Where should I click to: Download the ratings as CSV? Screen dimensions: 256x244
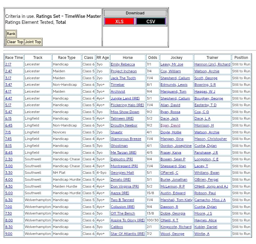(x=151, y=21)
